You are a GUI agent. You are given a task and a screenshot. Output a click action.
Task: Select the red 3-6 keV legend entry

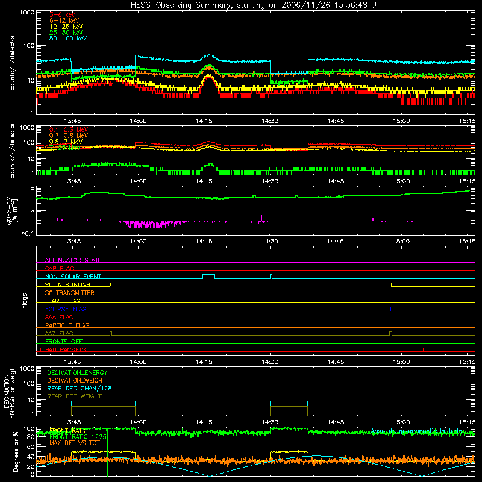click(x=62, y=14)
